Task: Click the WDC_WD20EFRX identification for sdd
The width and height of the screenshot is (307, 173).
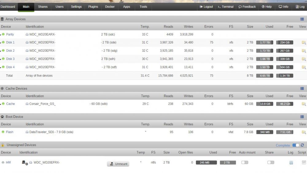Action: 47,163
